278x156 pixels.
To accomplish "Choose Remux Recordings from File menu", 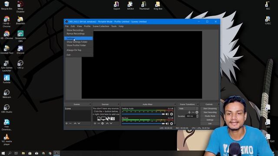I will coord(79,34).
